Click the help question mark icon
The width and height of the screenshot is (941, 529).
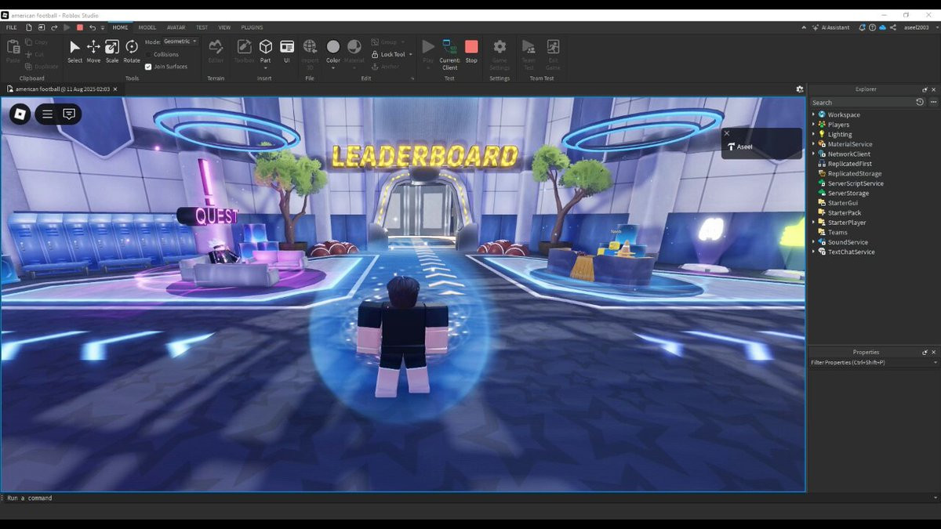872,27
